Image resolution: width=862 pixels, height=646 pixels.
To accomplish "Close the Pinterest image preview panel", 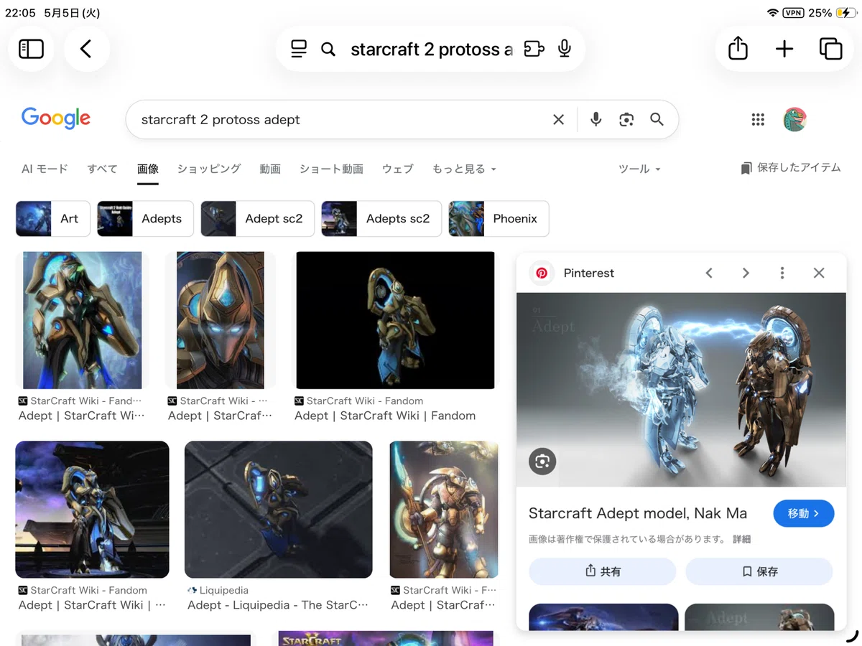I will 819,273.
